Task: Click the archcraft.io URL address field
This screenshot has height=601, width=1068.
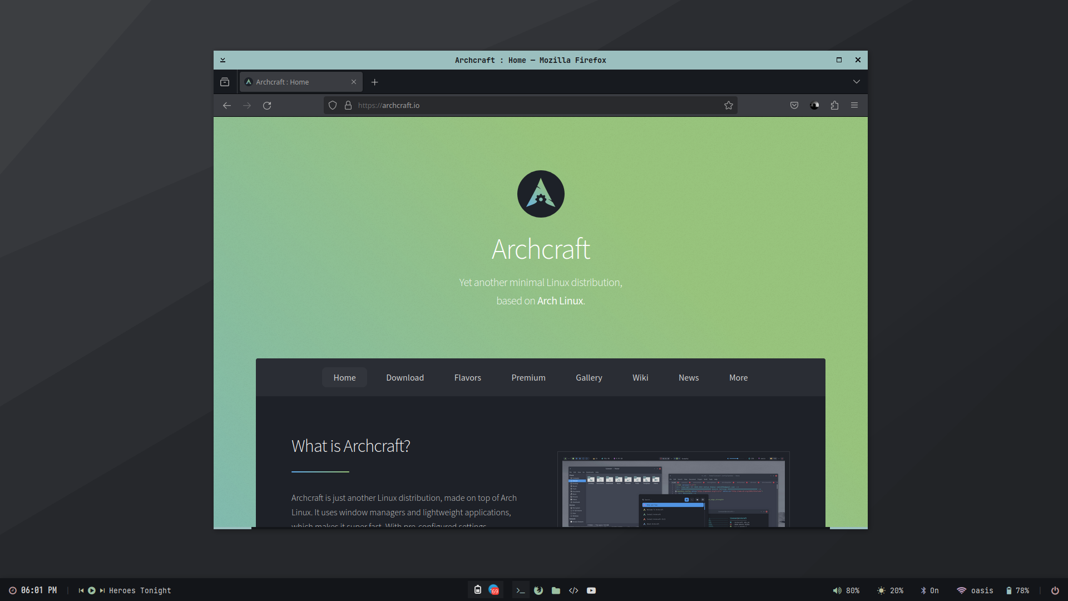Action: (x=528, y=106)
